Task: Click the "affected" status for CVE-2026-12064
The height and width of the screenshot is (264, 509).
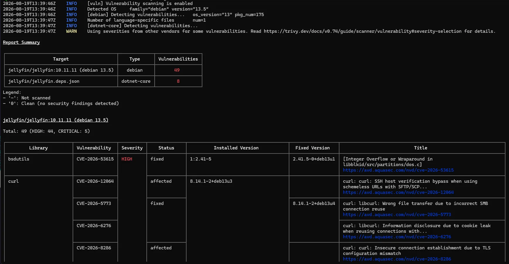Action: click(161, 181)
